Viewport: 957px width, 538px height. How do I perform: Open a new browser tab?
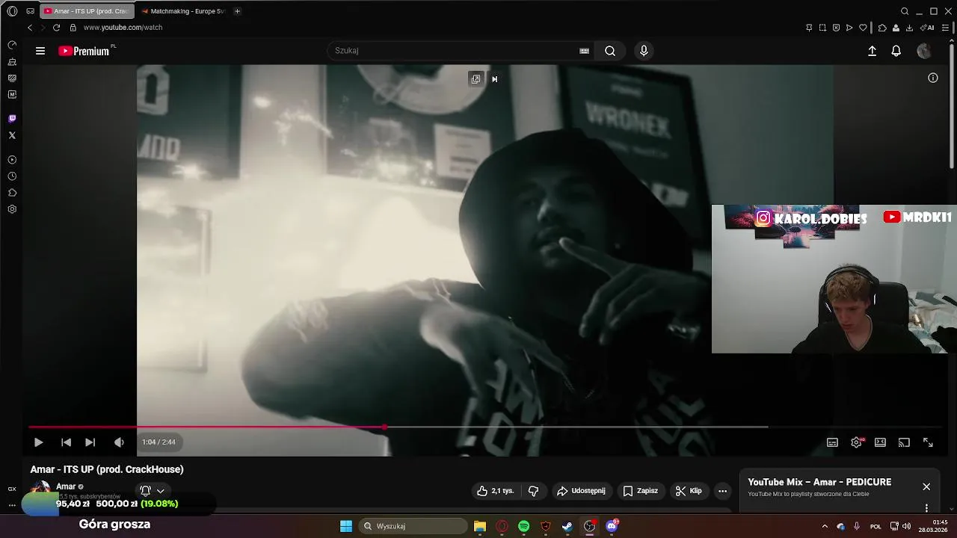[x=237, y=11]
